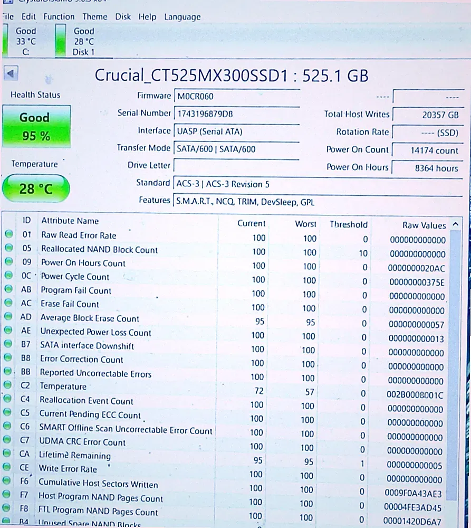
Task: Click the Total Host Writes value 20357 GB
Action: click(x=428, y=115)
